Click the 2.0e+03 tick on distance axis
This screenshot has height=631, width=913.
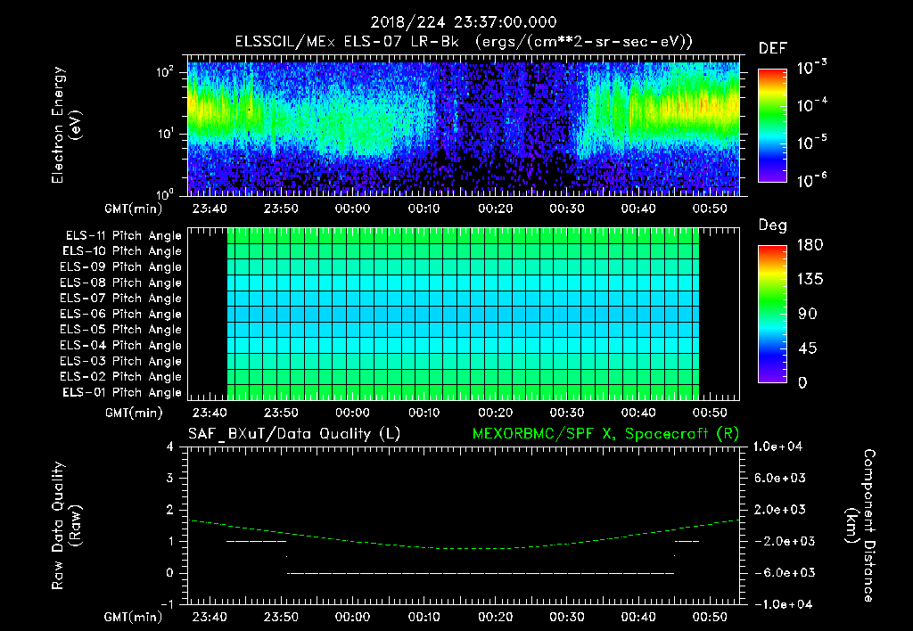point(779,509)
